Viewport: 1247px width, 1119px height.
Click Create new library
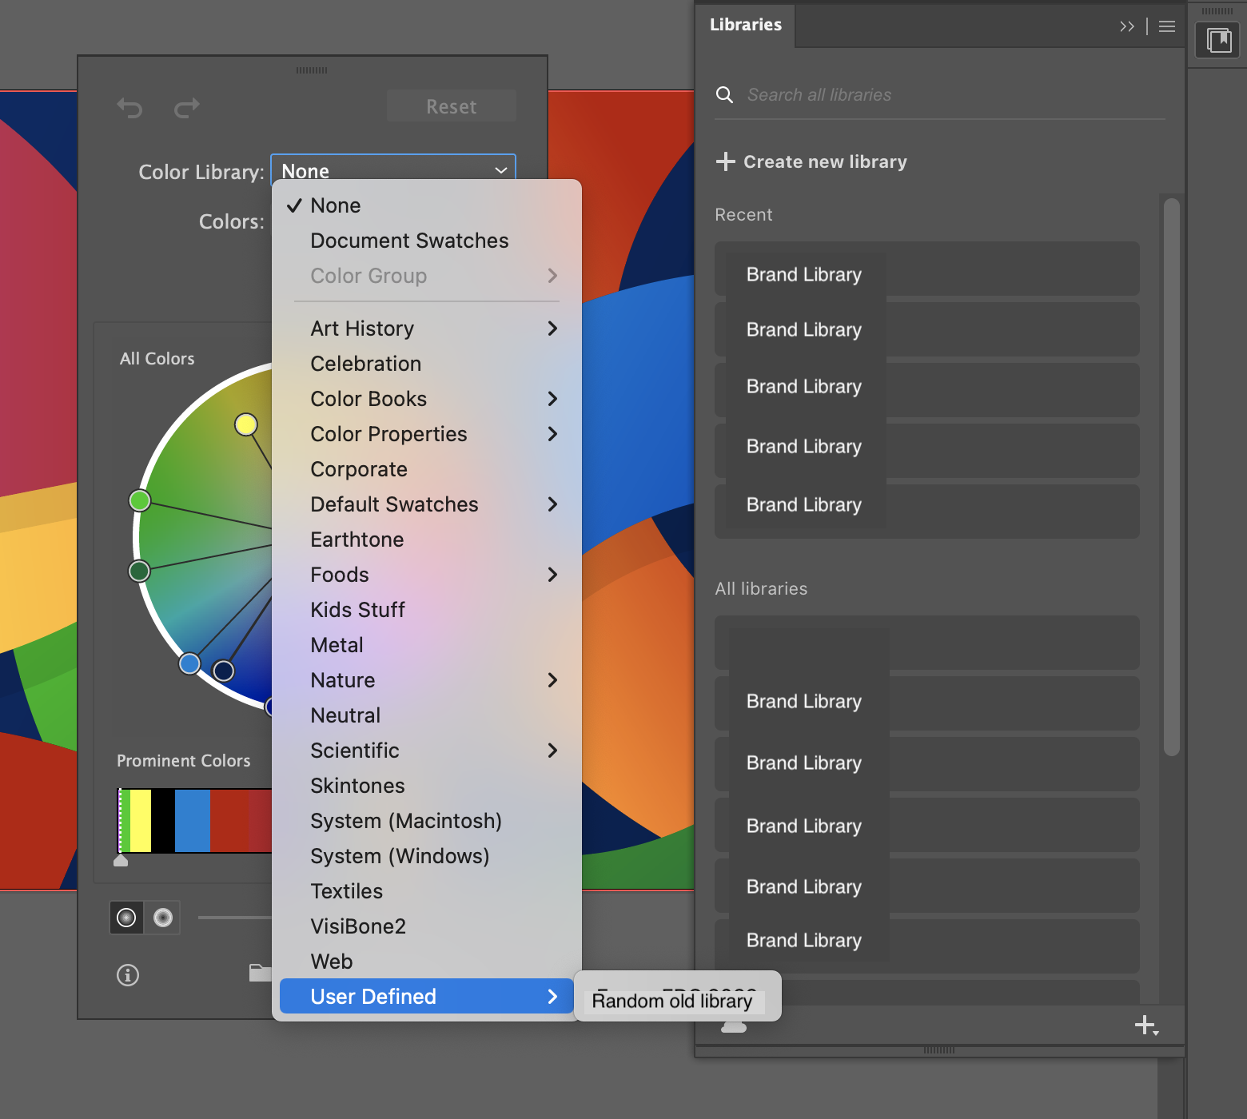point(825,161)
